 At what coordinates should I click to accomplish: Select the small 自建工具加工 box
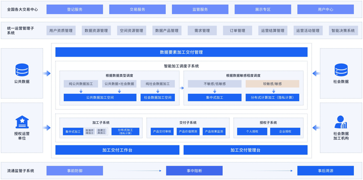[x=102, y=132]
